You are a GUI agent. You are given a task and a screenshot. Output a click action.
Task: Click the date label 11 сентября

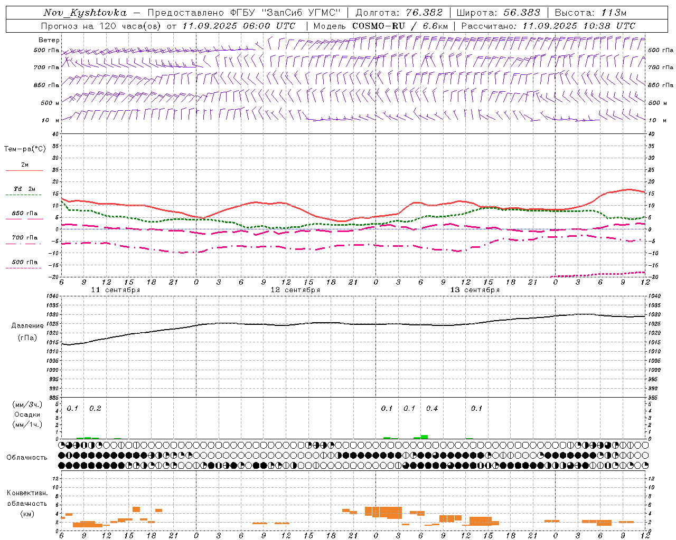click(x=116, y=290)
